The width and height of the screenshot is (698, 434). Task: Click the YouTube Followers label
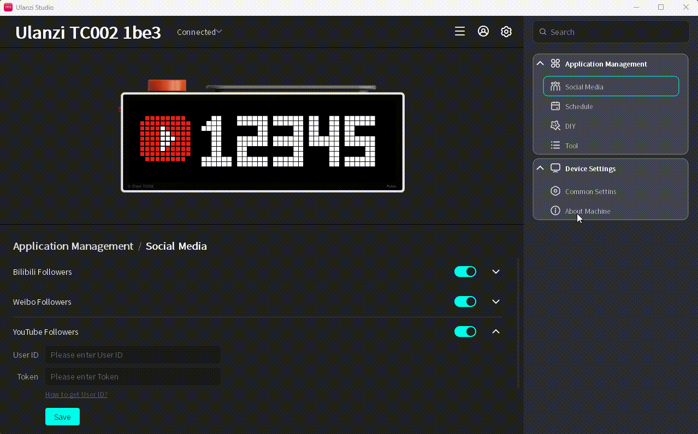46,331
